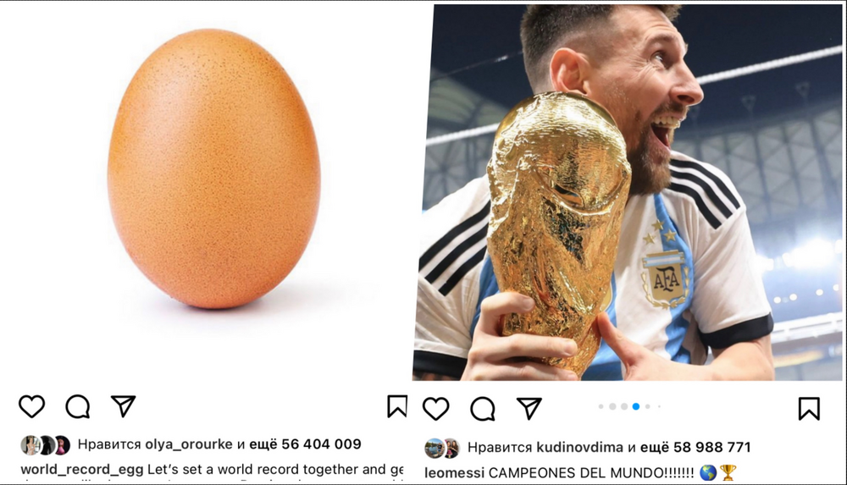Viewport: 847px width, 485px height.
Task: Open comments on the egg post
Action: point(78,406)
